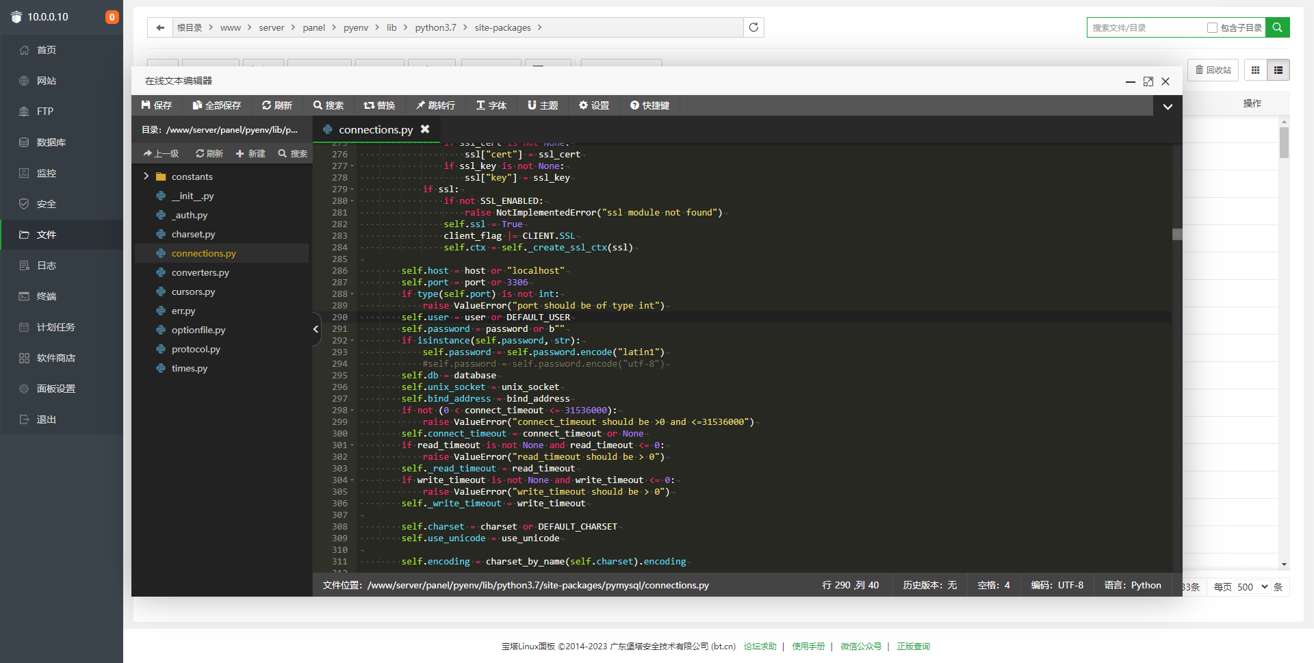Create a new item with 新建

[250, 154]
